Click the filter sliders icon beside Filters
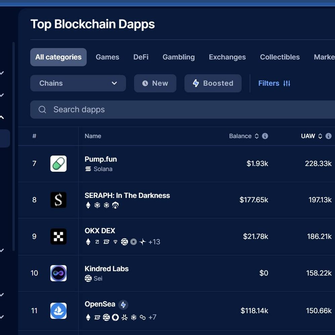The width and height of the screenshot is (335, 335). pyautogui.click(x=287, y=83)
